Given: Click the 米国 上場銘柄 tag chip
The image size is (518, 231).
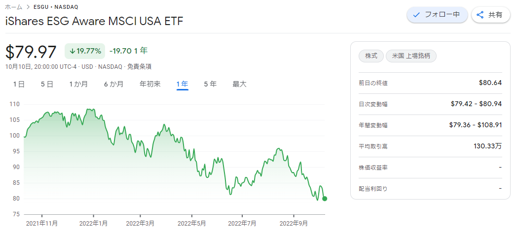Looking at the screenshot, I should tap(411, 56).
